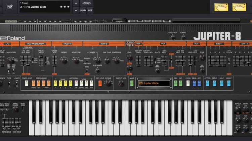Click the VCO-2 WAVEFORM knob
Image resolution: width=252 pixels, height=141 pixels.
pos(117,60)
